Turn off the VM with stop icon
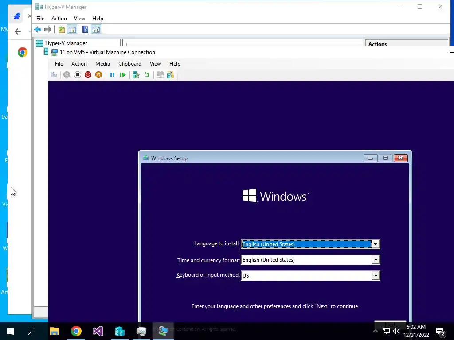Image resolution: width=454 pixels, height=340 pixels. pos(77,75)
